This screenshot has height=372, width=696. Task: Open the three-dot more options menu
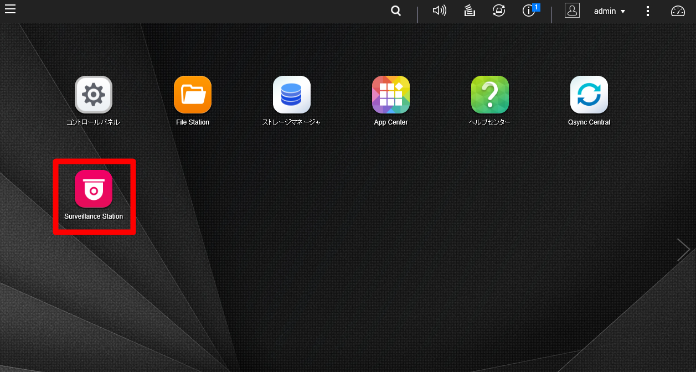(x=648, y=11)
